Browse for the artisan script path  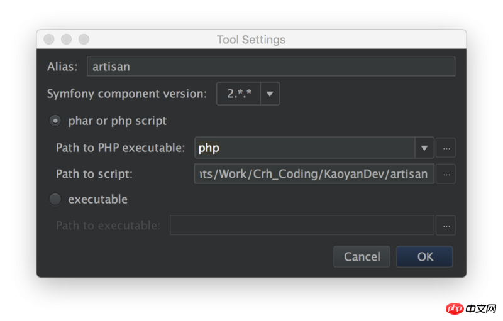446,174
